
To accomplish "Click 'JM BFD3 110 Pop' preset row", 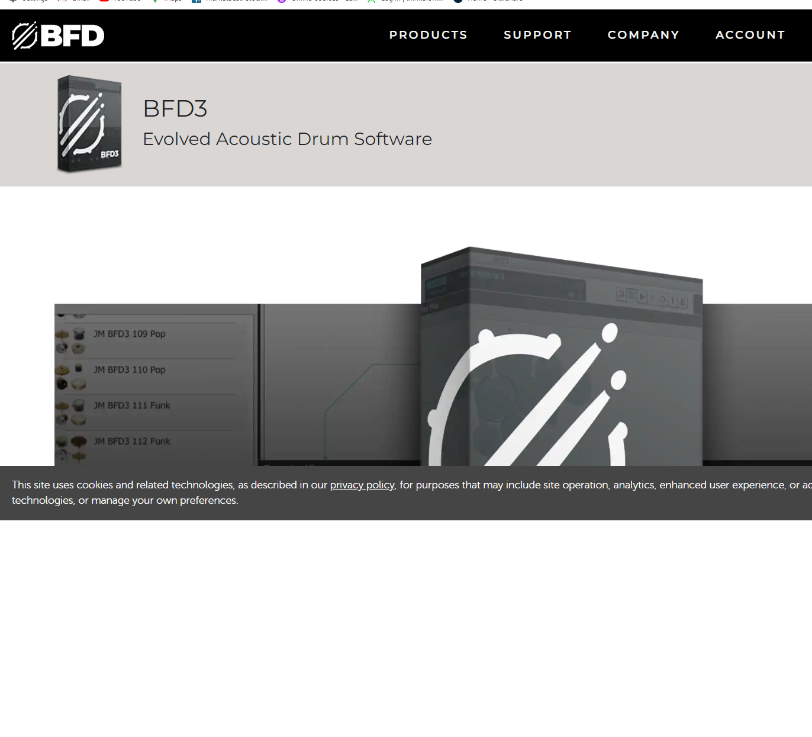I will tap(146, 376).
